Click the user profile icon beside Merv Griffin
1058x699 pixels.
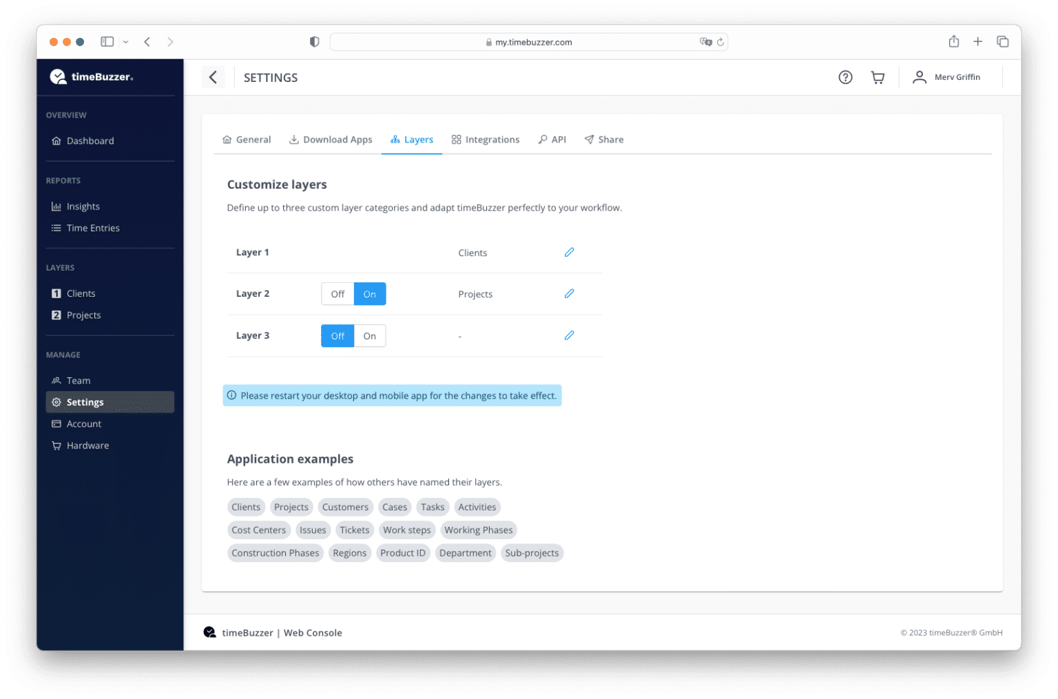tap(919, 77)
